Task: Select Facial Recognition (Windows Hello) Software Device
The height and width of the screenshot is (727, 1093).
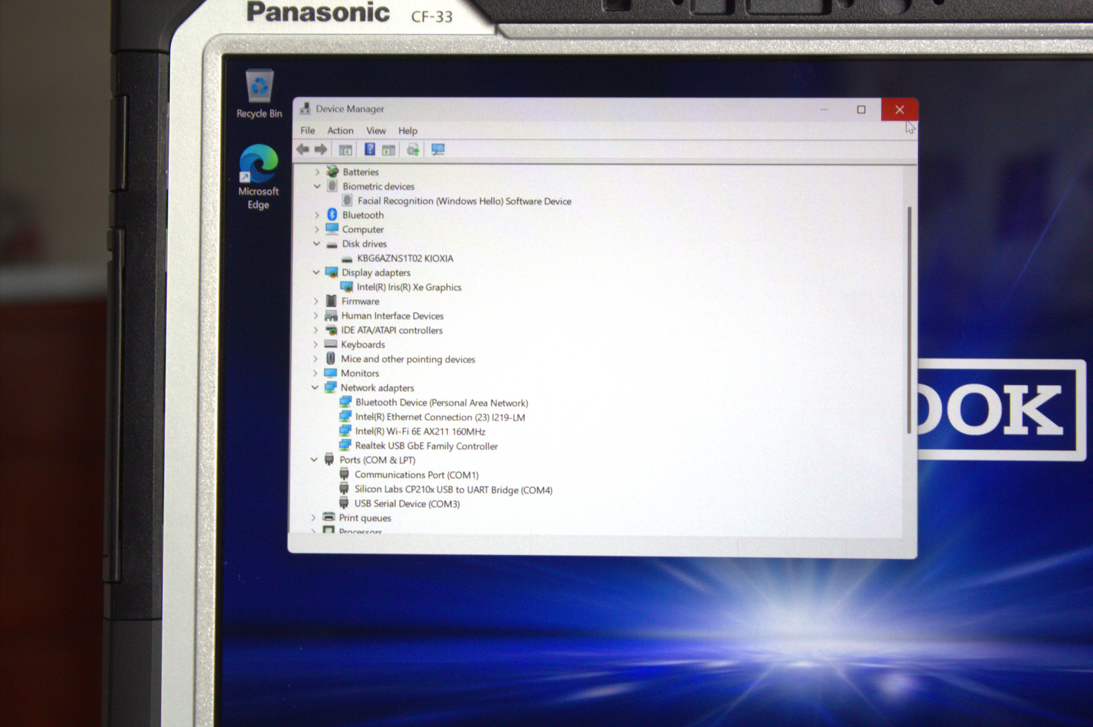Action: tap(465, 201)
